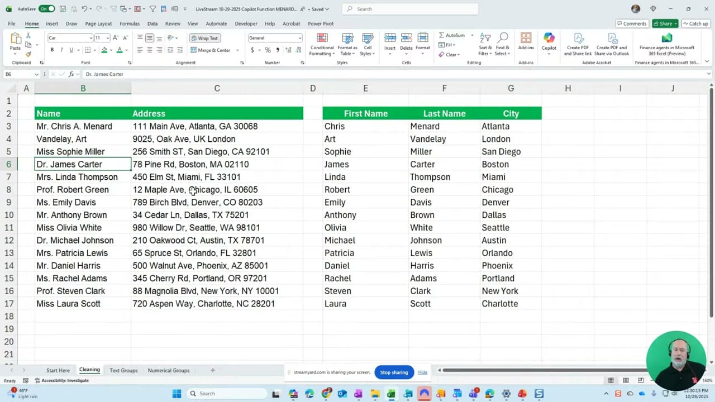Toggle AutoSave off
715x402 pixels.
(47, 9)
